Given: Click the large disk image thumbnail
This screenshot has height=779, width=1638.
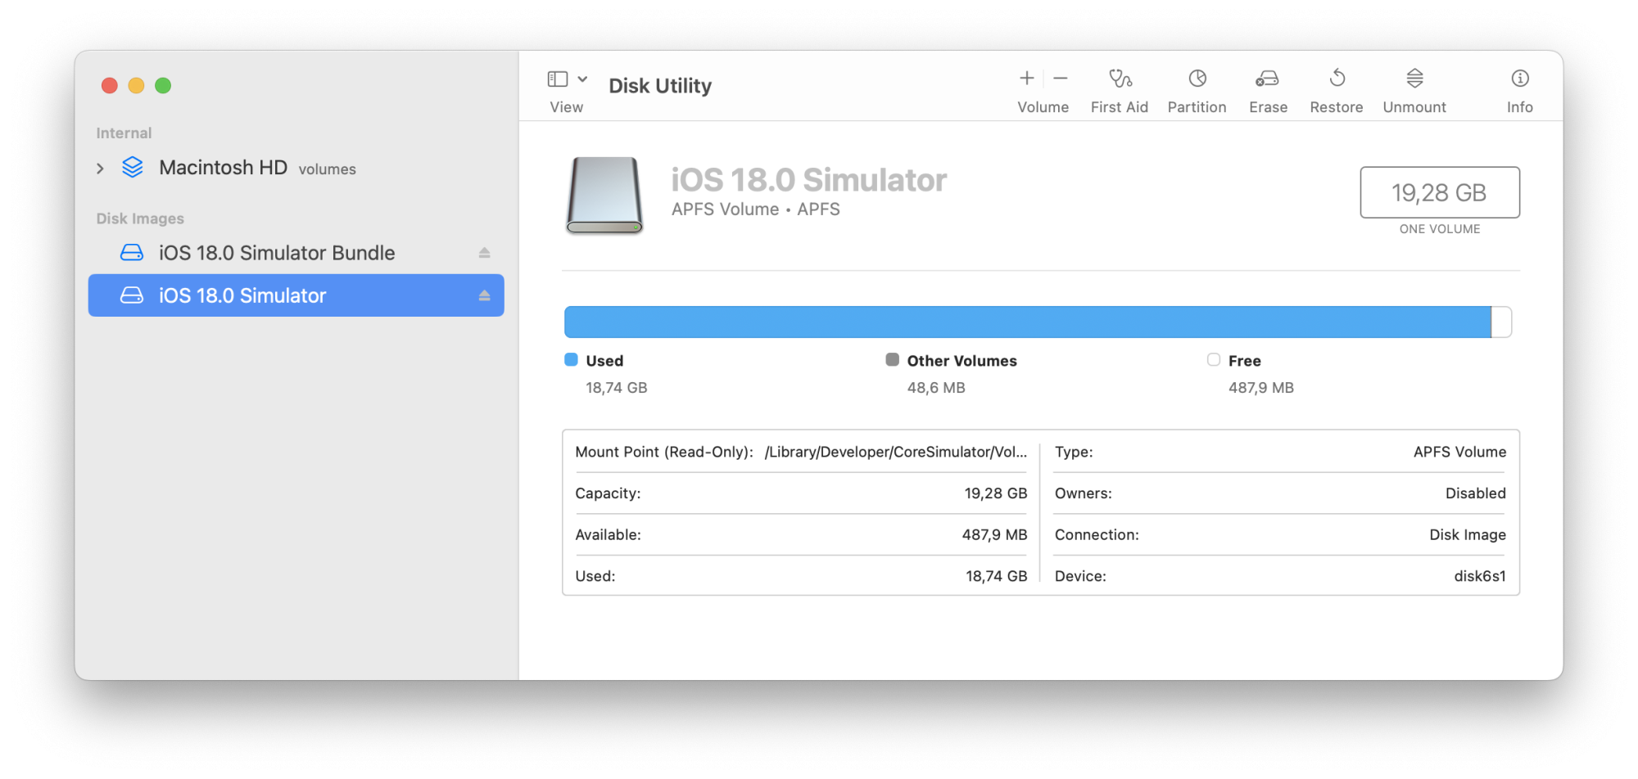Looking at the screenshot, I should 604,196.
